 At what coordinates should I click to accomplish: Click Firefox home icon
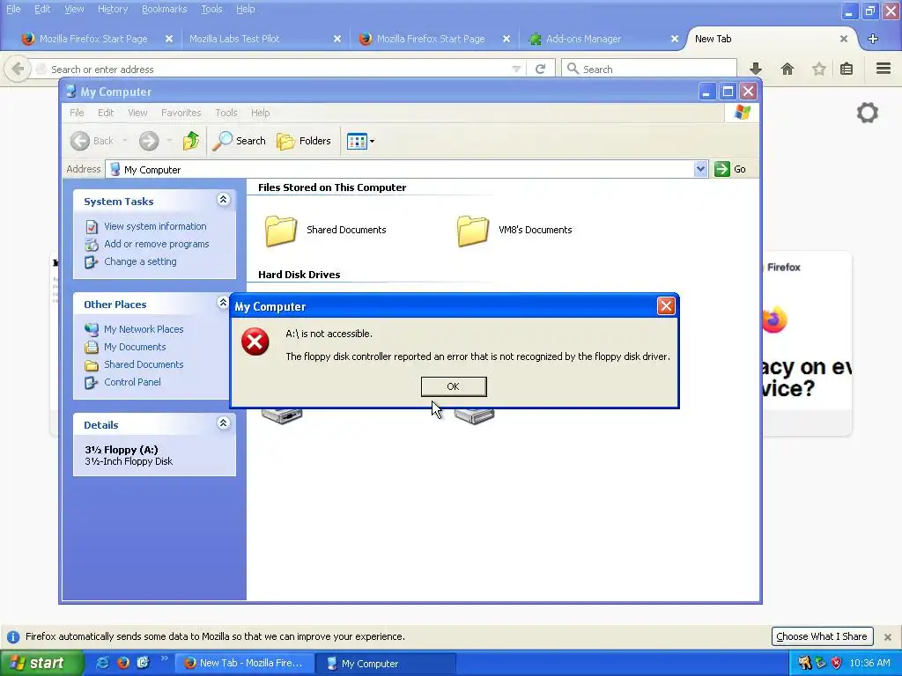tap(787, 69)
